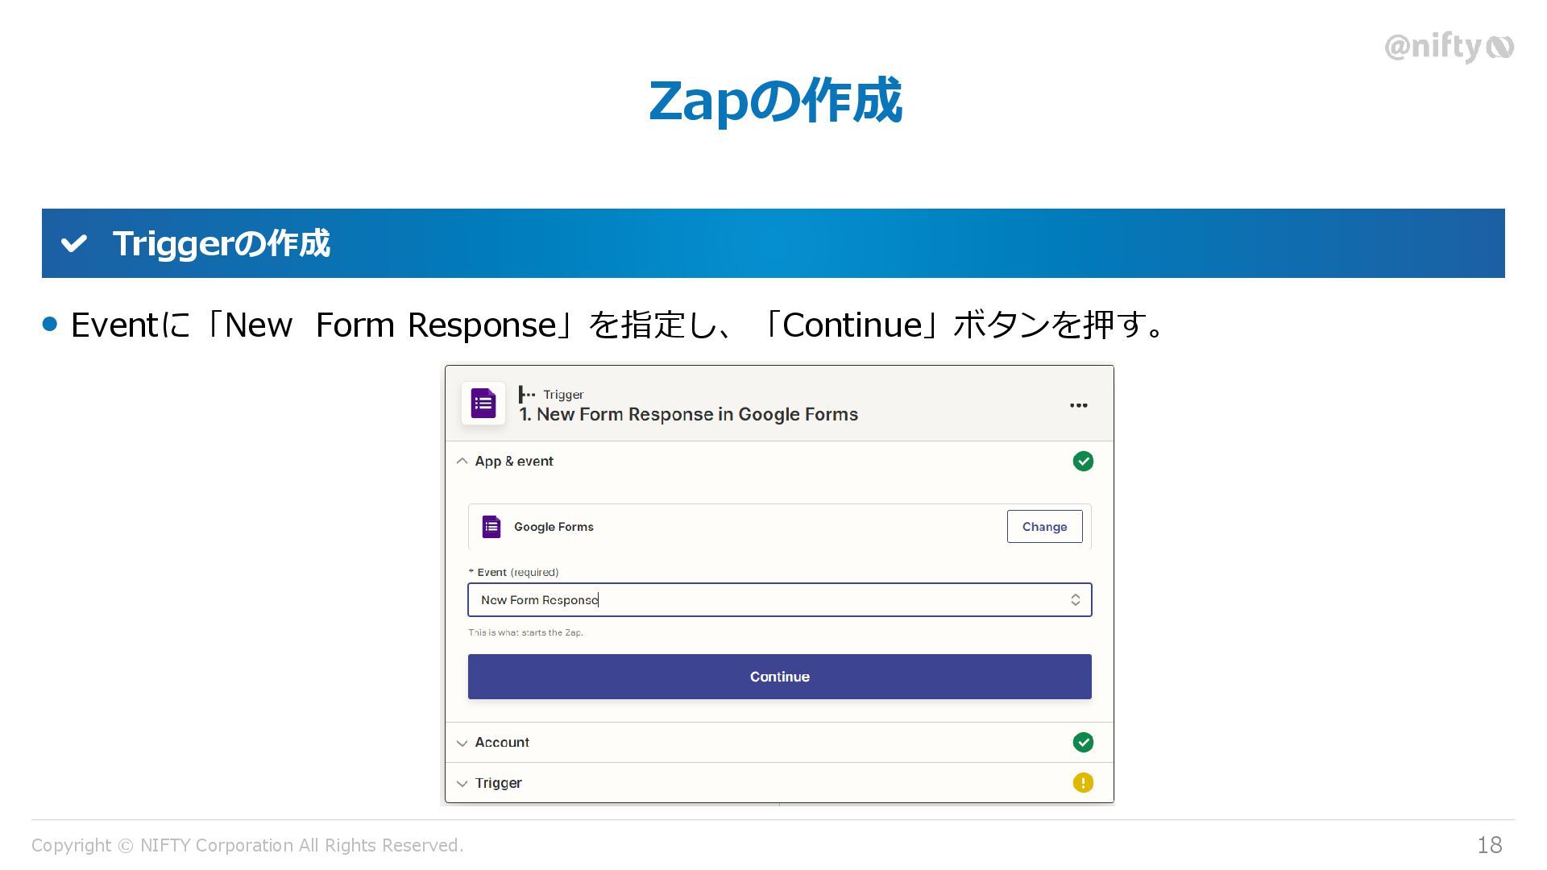The image size is (1547, 870).
Task: Open Event dropdown using the up-down arrows
Action: tap(1075, 600)
